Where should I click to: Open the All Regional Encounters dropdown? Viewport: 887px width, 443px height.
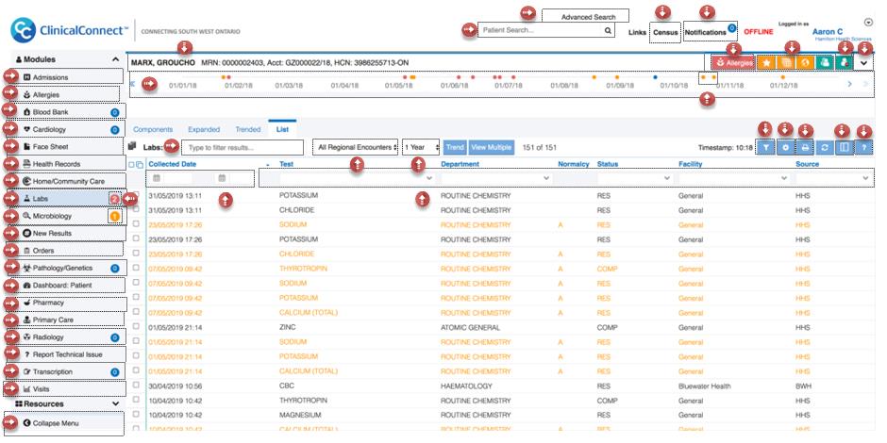point(355,147)
